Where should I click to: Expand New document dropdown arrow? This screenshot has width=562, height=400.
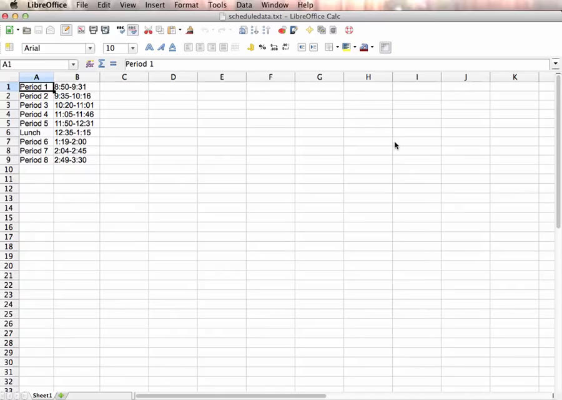(18, 30)
